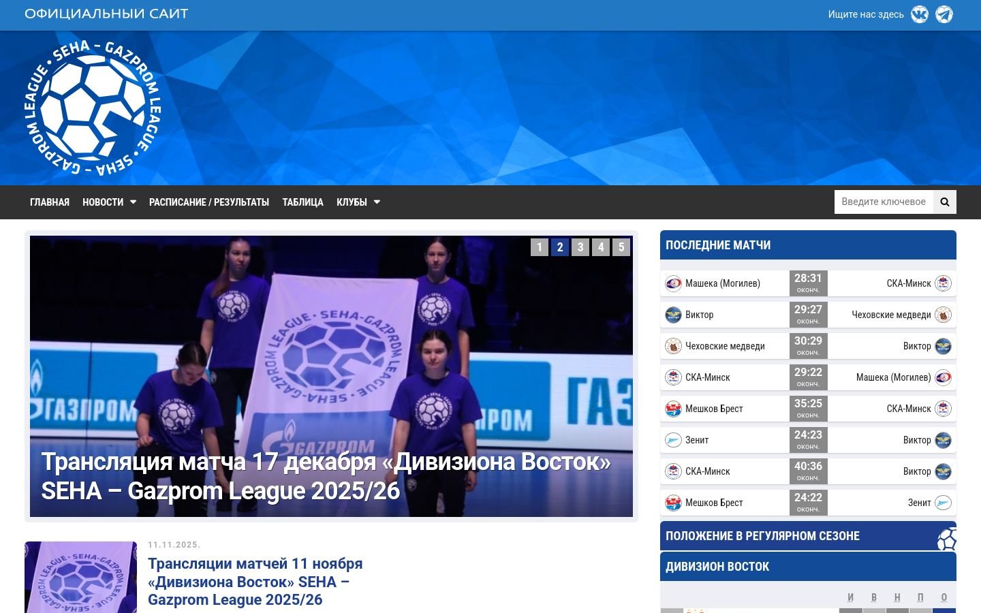This screenshot has width=981, height=613.
Task: Open Расписание / Результаты page
Action: coord(209,202)
